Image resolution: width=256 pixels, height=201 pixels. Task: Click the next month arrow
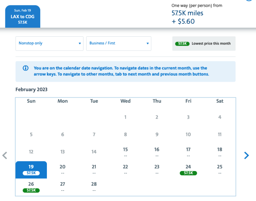246,155
